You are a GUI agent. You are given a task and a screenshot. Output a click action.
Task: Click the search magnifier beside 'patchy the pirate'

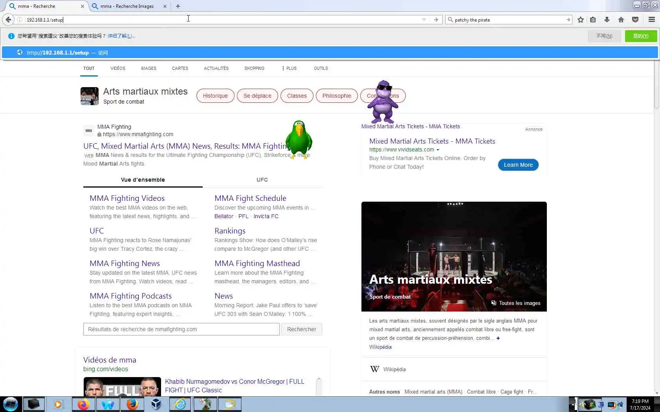click(x=450, y=20)
